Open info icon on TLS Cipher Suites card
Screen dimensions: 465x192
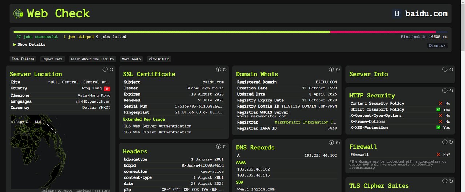[x=445, y=181]
